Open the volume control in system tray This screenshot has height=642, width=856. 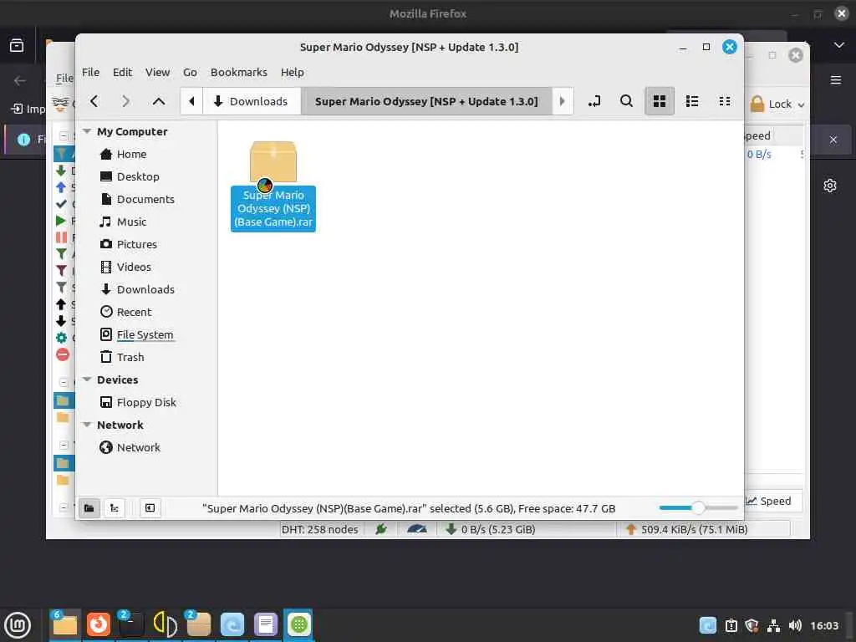(x=795, y=625)
